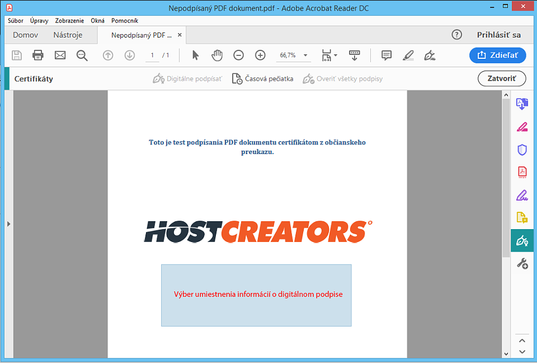Expand the fit page options dropdown arrow

[x=336, y=55]
